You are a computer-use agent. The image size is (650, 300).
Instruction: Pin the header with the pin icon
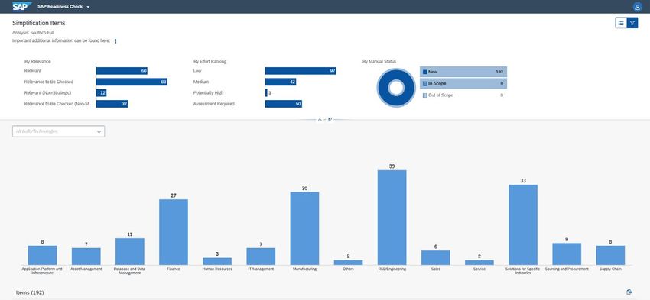330,120
